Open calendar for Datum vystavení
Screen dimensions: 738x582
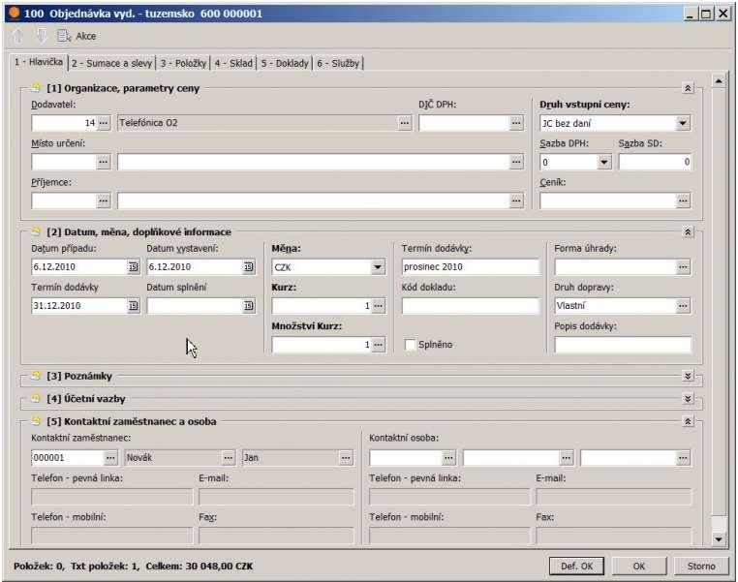pyautogui.click(x=249, y=267)
